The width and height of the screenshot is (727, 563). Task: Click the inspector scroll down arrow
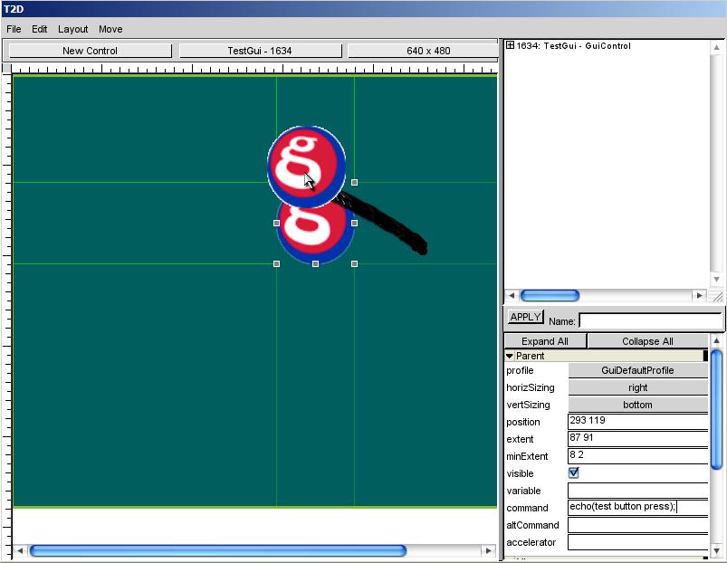coord(716,550)
